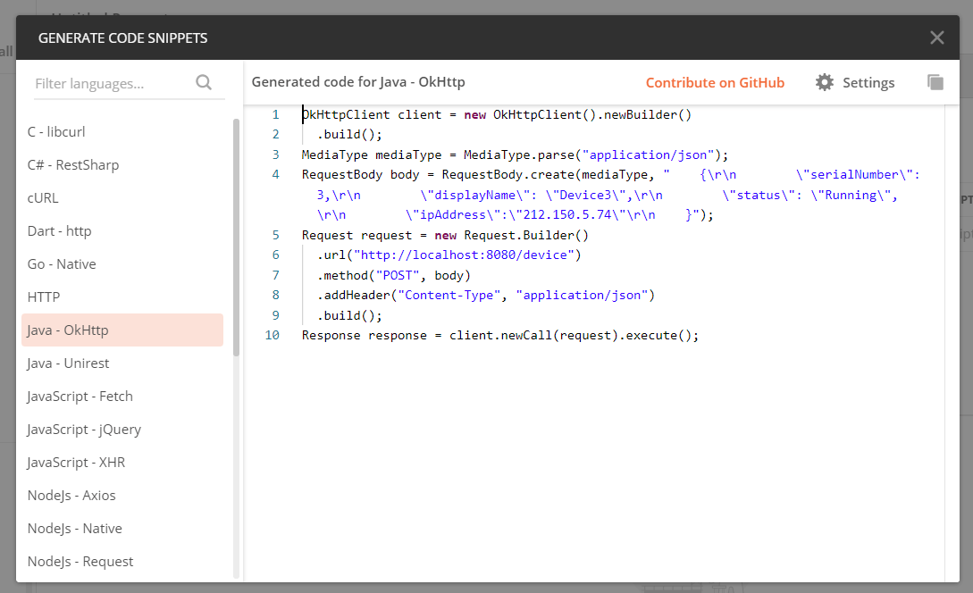Select C - libcurl language
This screenshot has height=593, width=973.
tap(122, 132)
